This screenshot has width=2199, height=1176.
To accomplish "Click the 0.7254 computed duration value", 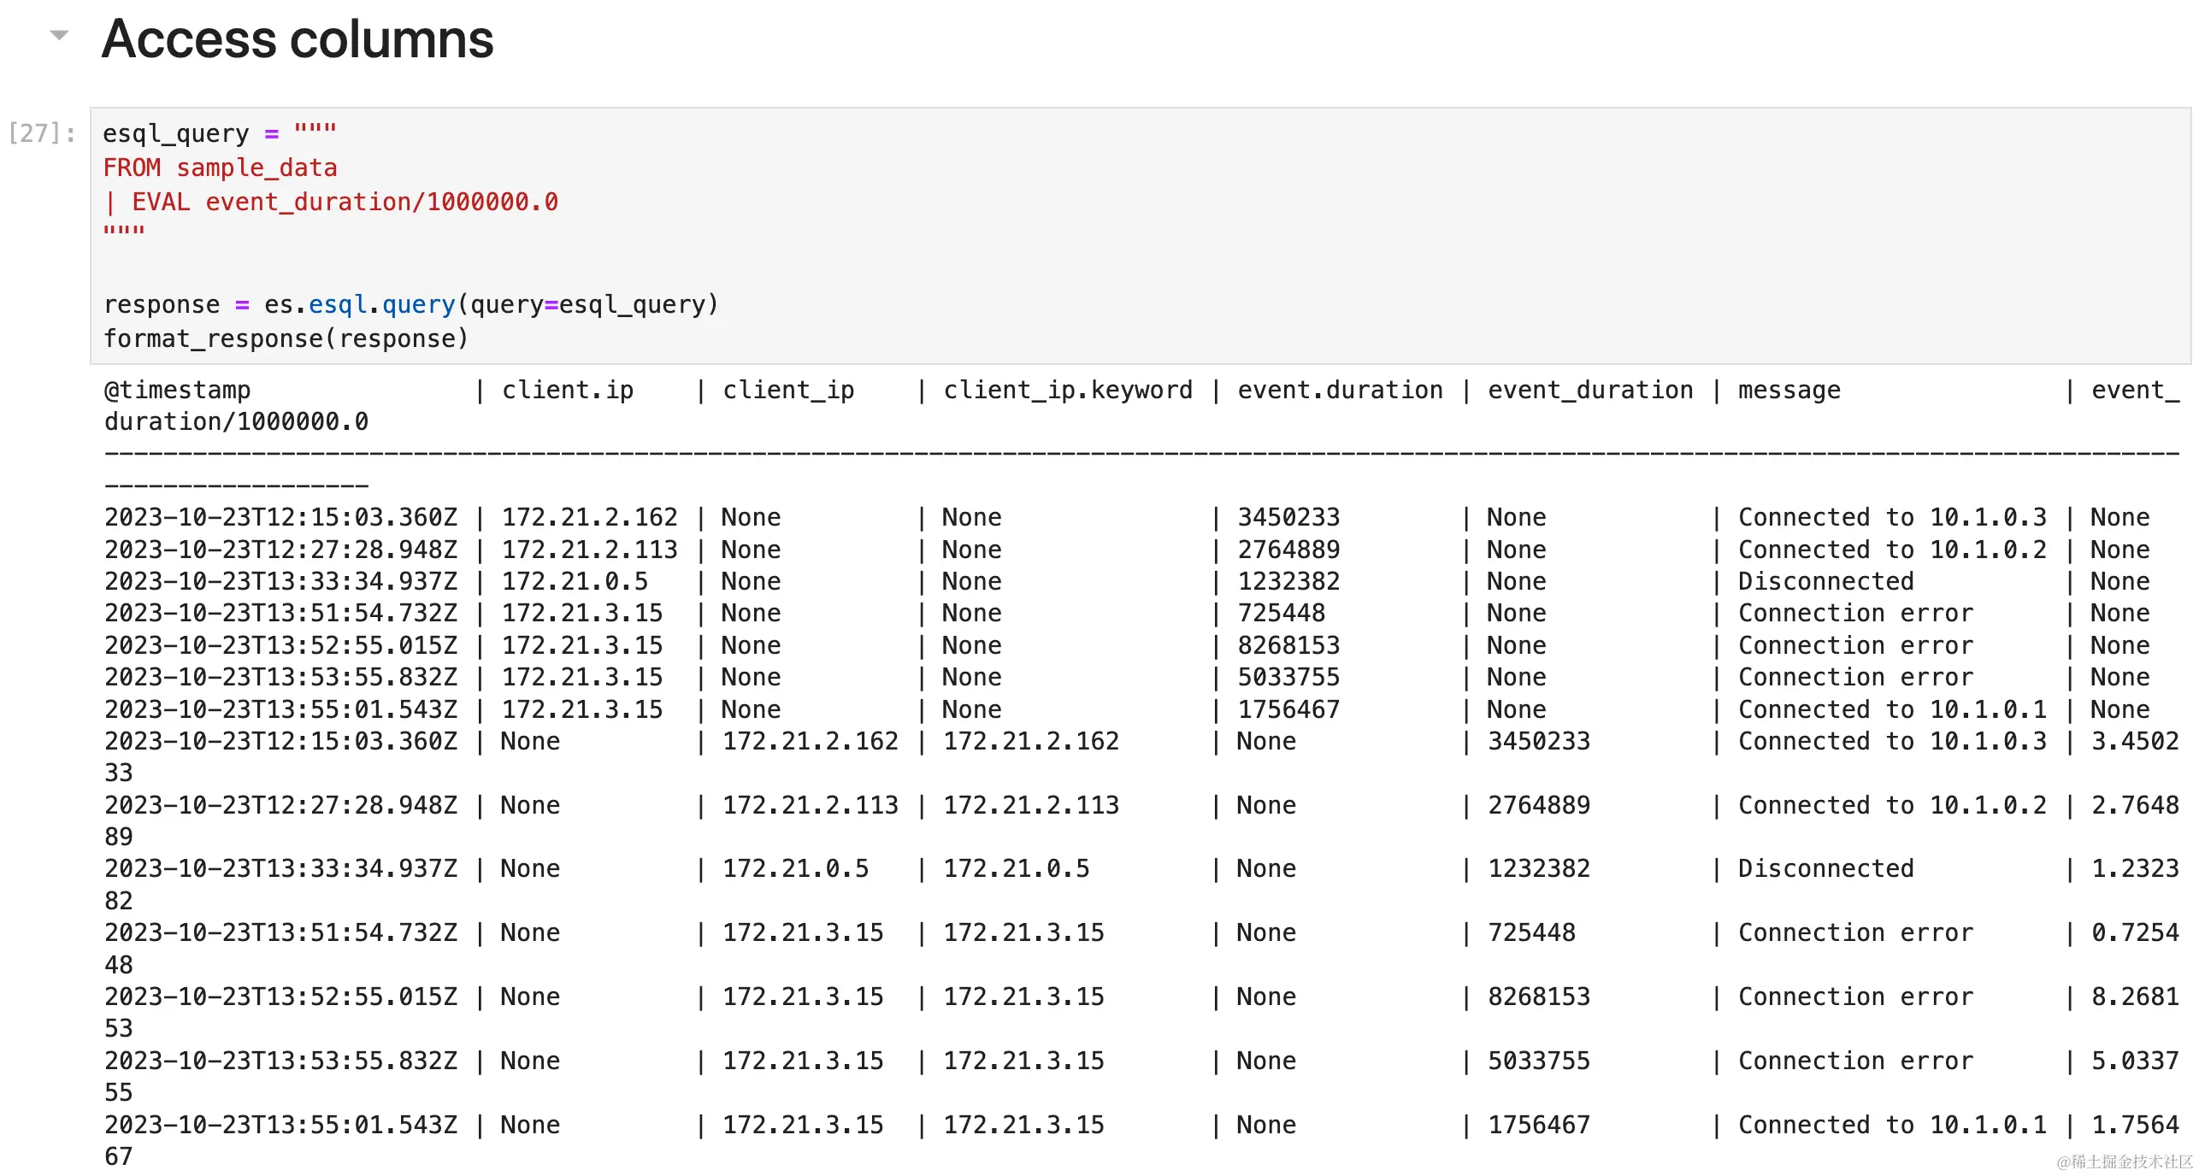I will click(2134, 932).
